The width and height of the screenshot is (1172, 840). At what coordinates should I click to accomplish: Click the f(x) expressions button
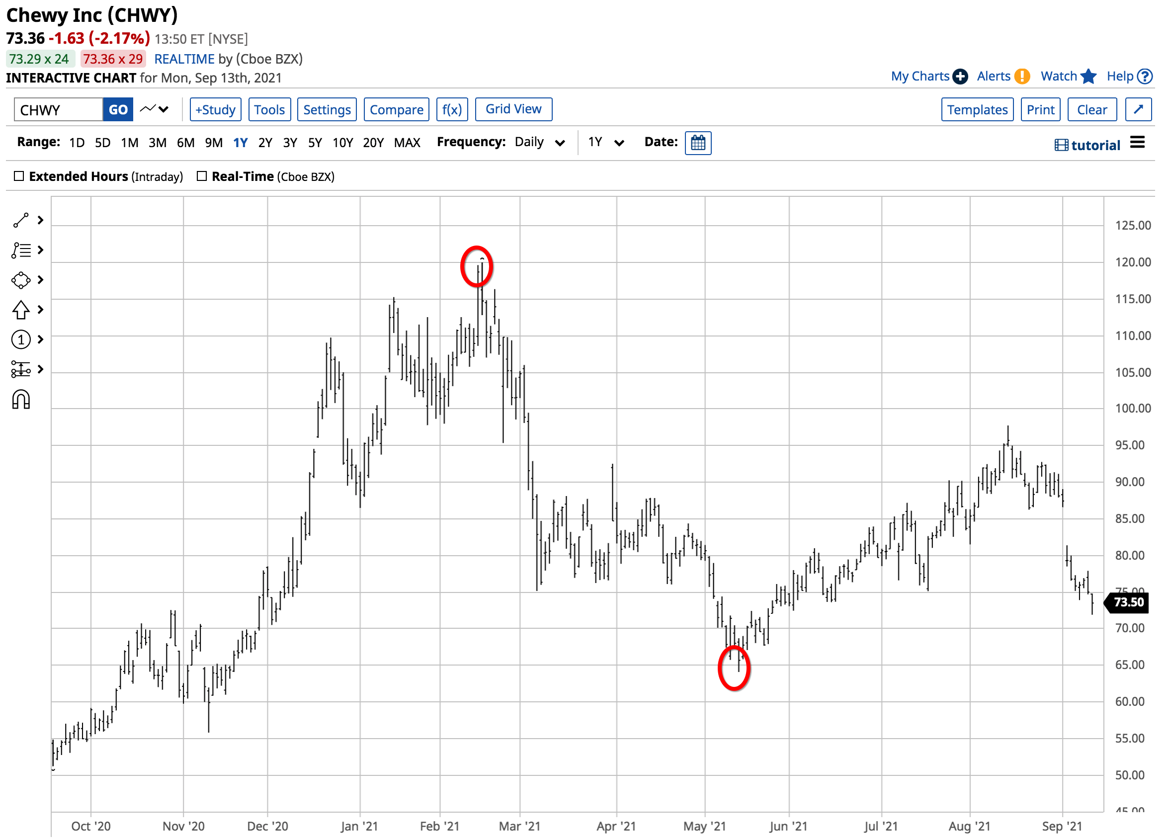452,109
